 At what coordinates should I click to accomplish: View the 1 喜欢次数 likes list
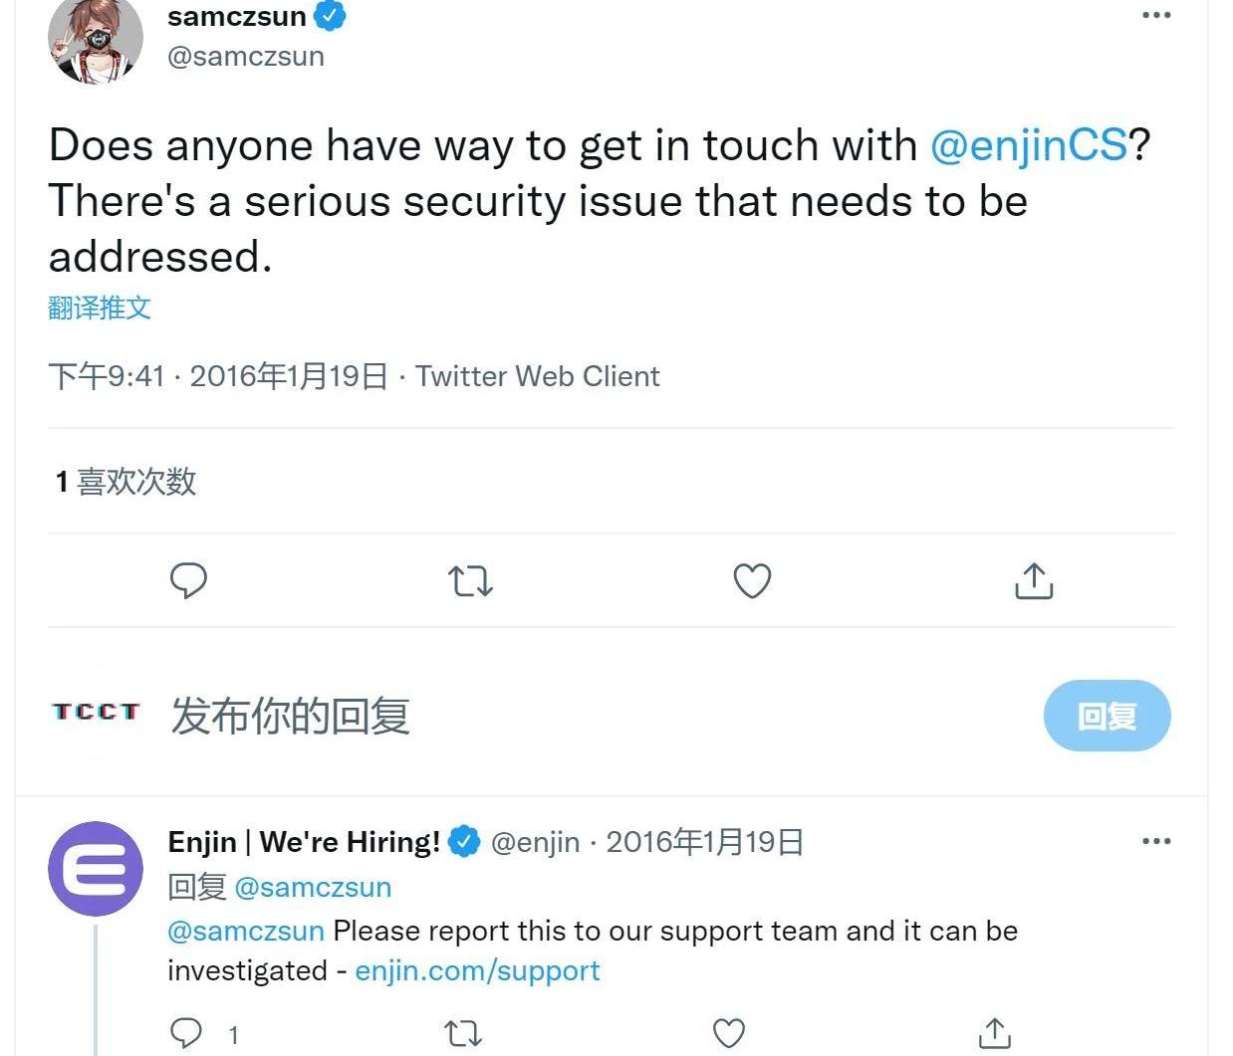coord(125,482)
